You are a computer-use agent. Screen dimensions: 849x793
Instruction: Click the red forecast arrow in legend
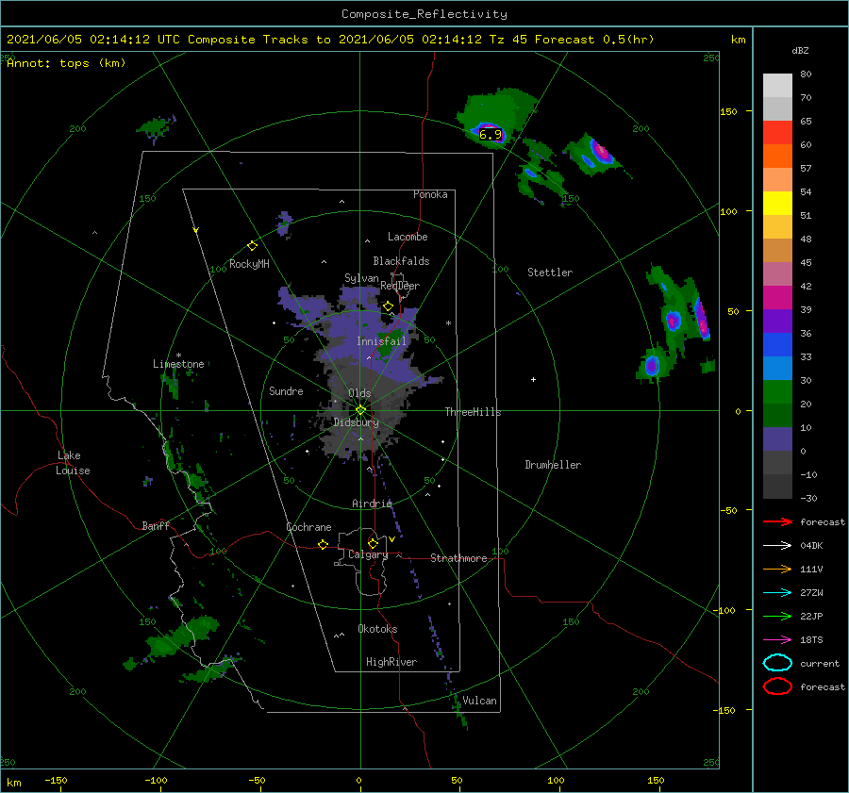coord(777,521)
